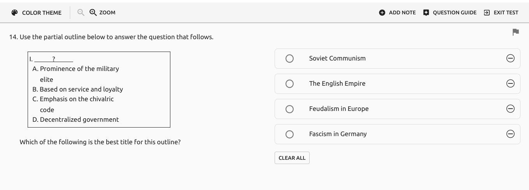Screen dimensions: 529x190
Task: Pick the Fascism in Germany radio button
Action: (x=289, y=134)
